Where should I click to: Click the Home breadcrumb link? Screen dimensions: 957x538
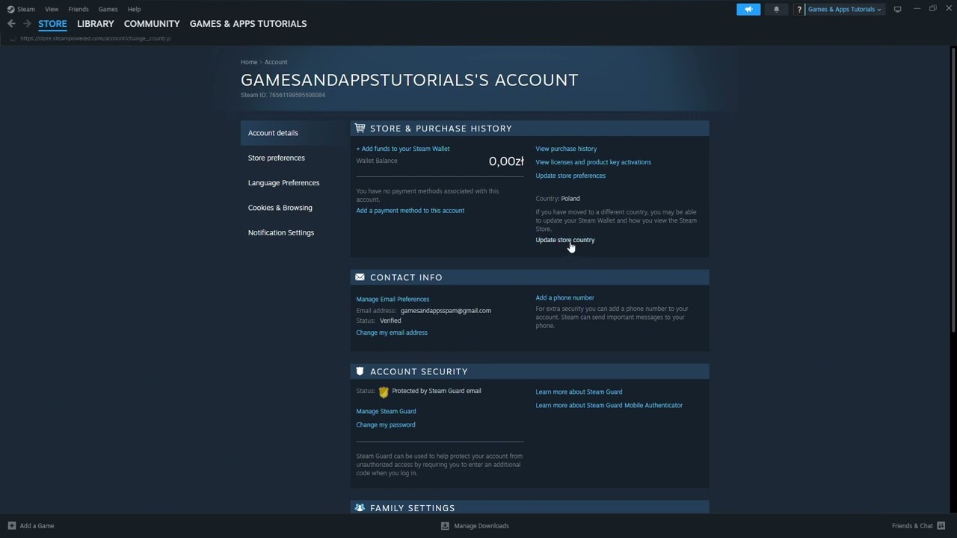pos(249,62)
